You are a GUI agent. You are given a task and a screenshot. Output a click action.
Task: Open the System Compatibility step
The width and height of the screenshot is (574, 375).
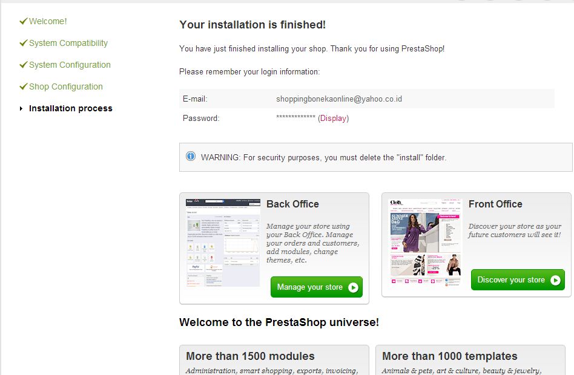pos(68,43)
